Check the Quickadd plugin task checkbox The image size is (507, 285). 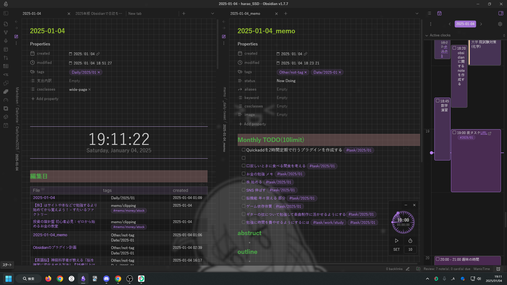point(243,150)
